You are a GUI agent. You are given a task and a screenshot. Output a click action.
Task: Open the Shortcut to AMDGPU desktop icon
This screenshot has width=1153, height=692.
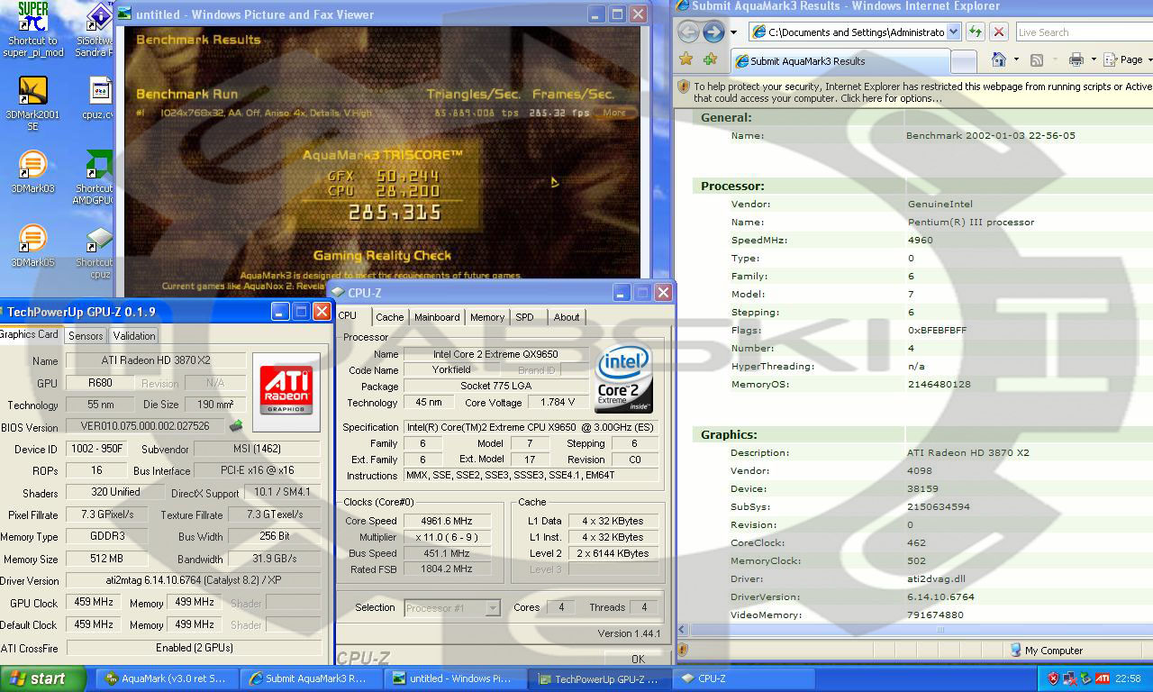[x=95, y=178]
